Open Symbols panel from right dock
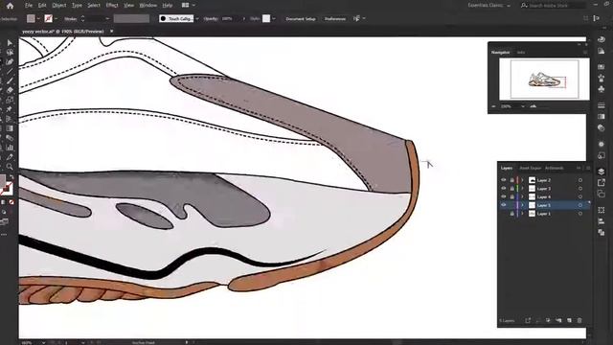613x345 pixels. [x=602, y=89]
